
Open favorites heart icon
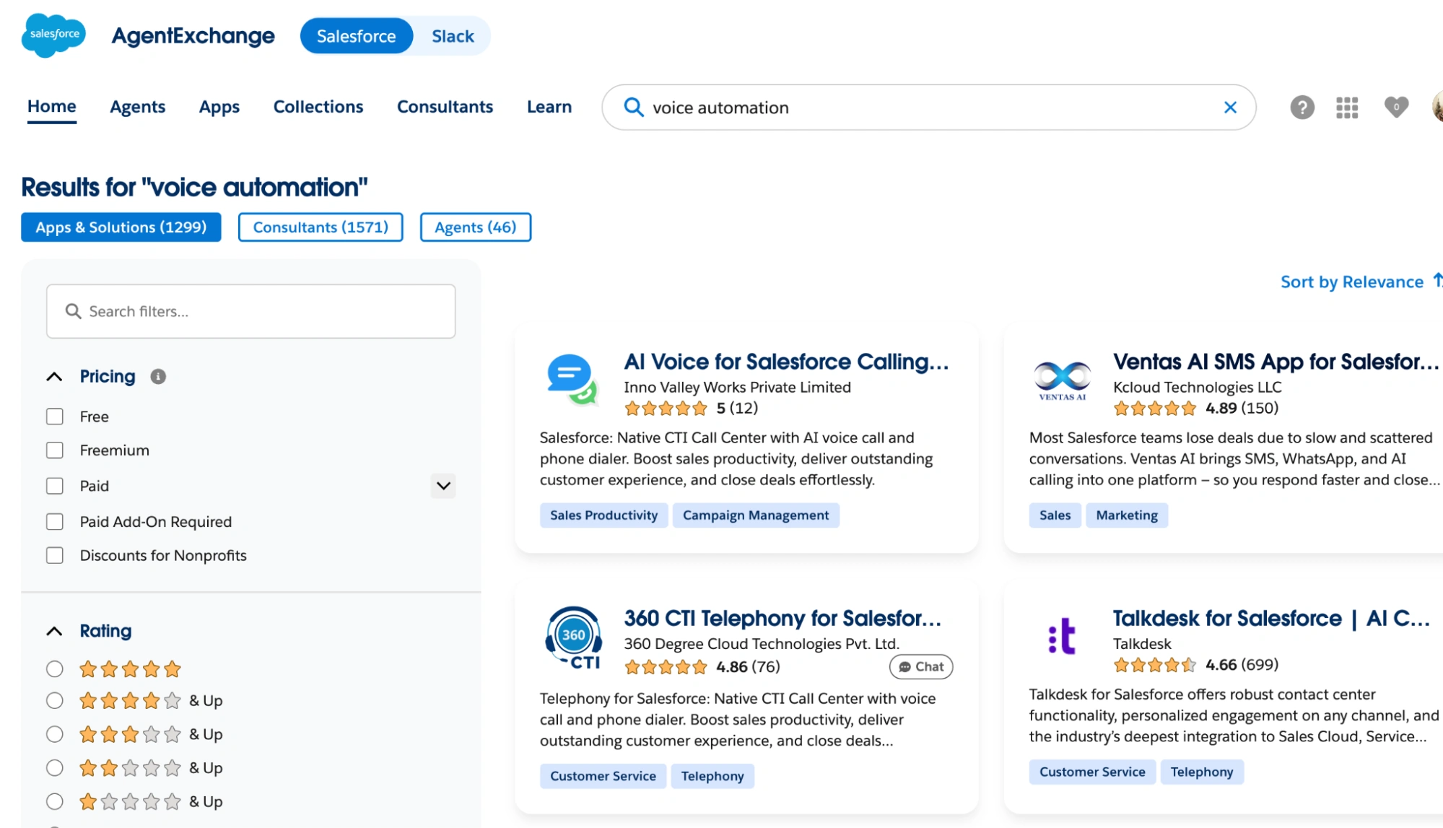coord(1396,107)
